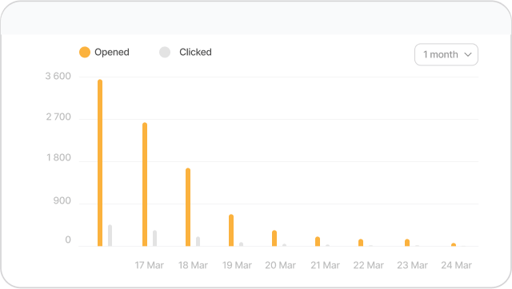Click the 3 600 y-axis label
Screen dimensions: 512x289
tap(58, 76)
